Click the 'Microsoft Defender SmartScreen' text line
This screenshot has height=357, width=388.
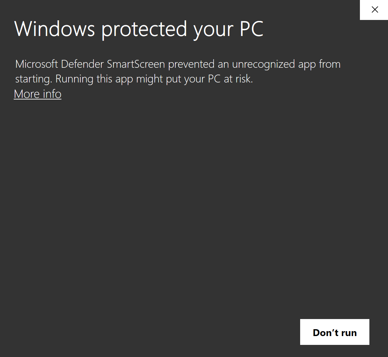(x=90, y=64)
